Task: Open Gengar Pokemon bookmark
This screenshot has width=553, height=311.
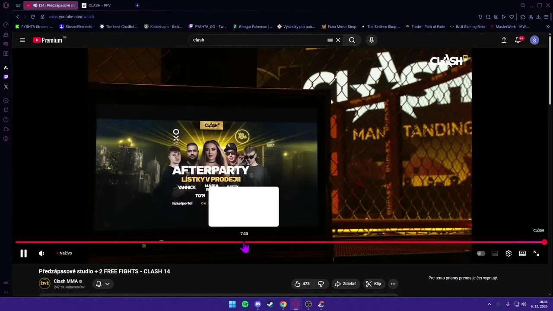Action: point(252,26)
